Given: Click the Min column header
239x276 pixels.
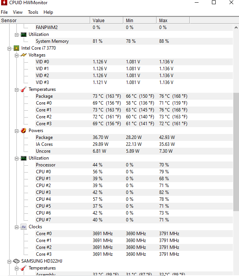Looking at the screenshot, I should (140, 20).
